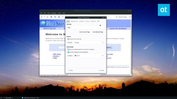
Task: Switch to the Network tab
Action: pyautogui.click(x=93, y=21)
